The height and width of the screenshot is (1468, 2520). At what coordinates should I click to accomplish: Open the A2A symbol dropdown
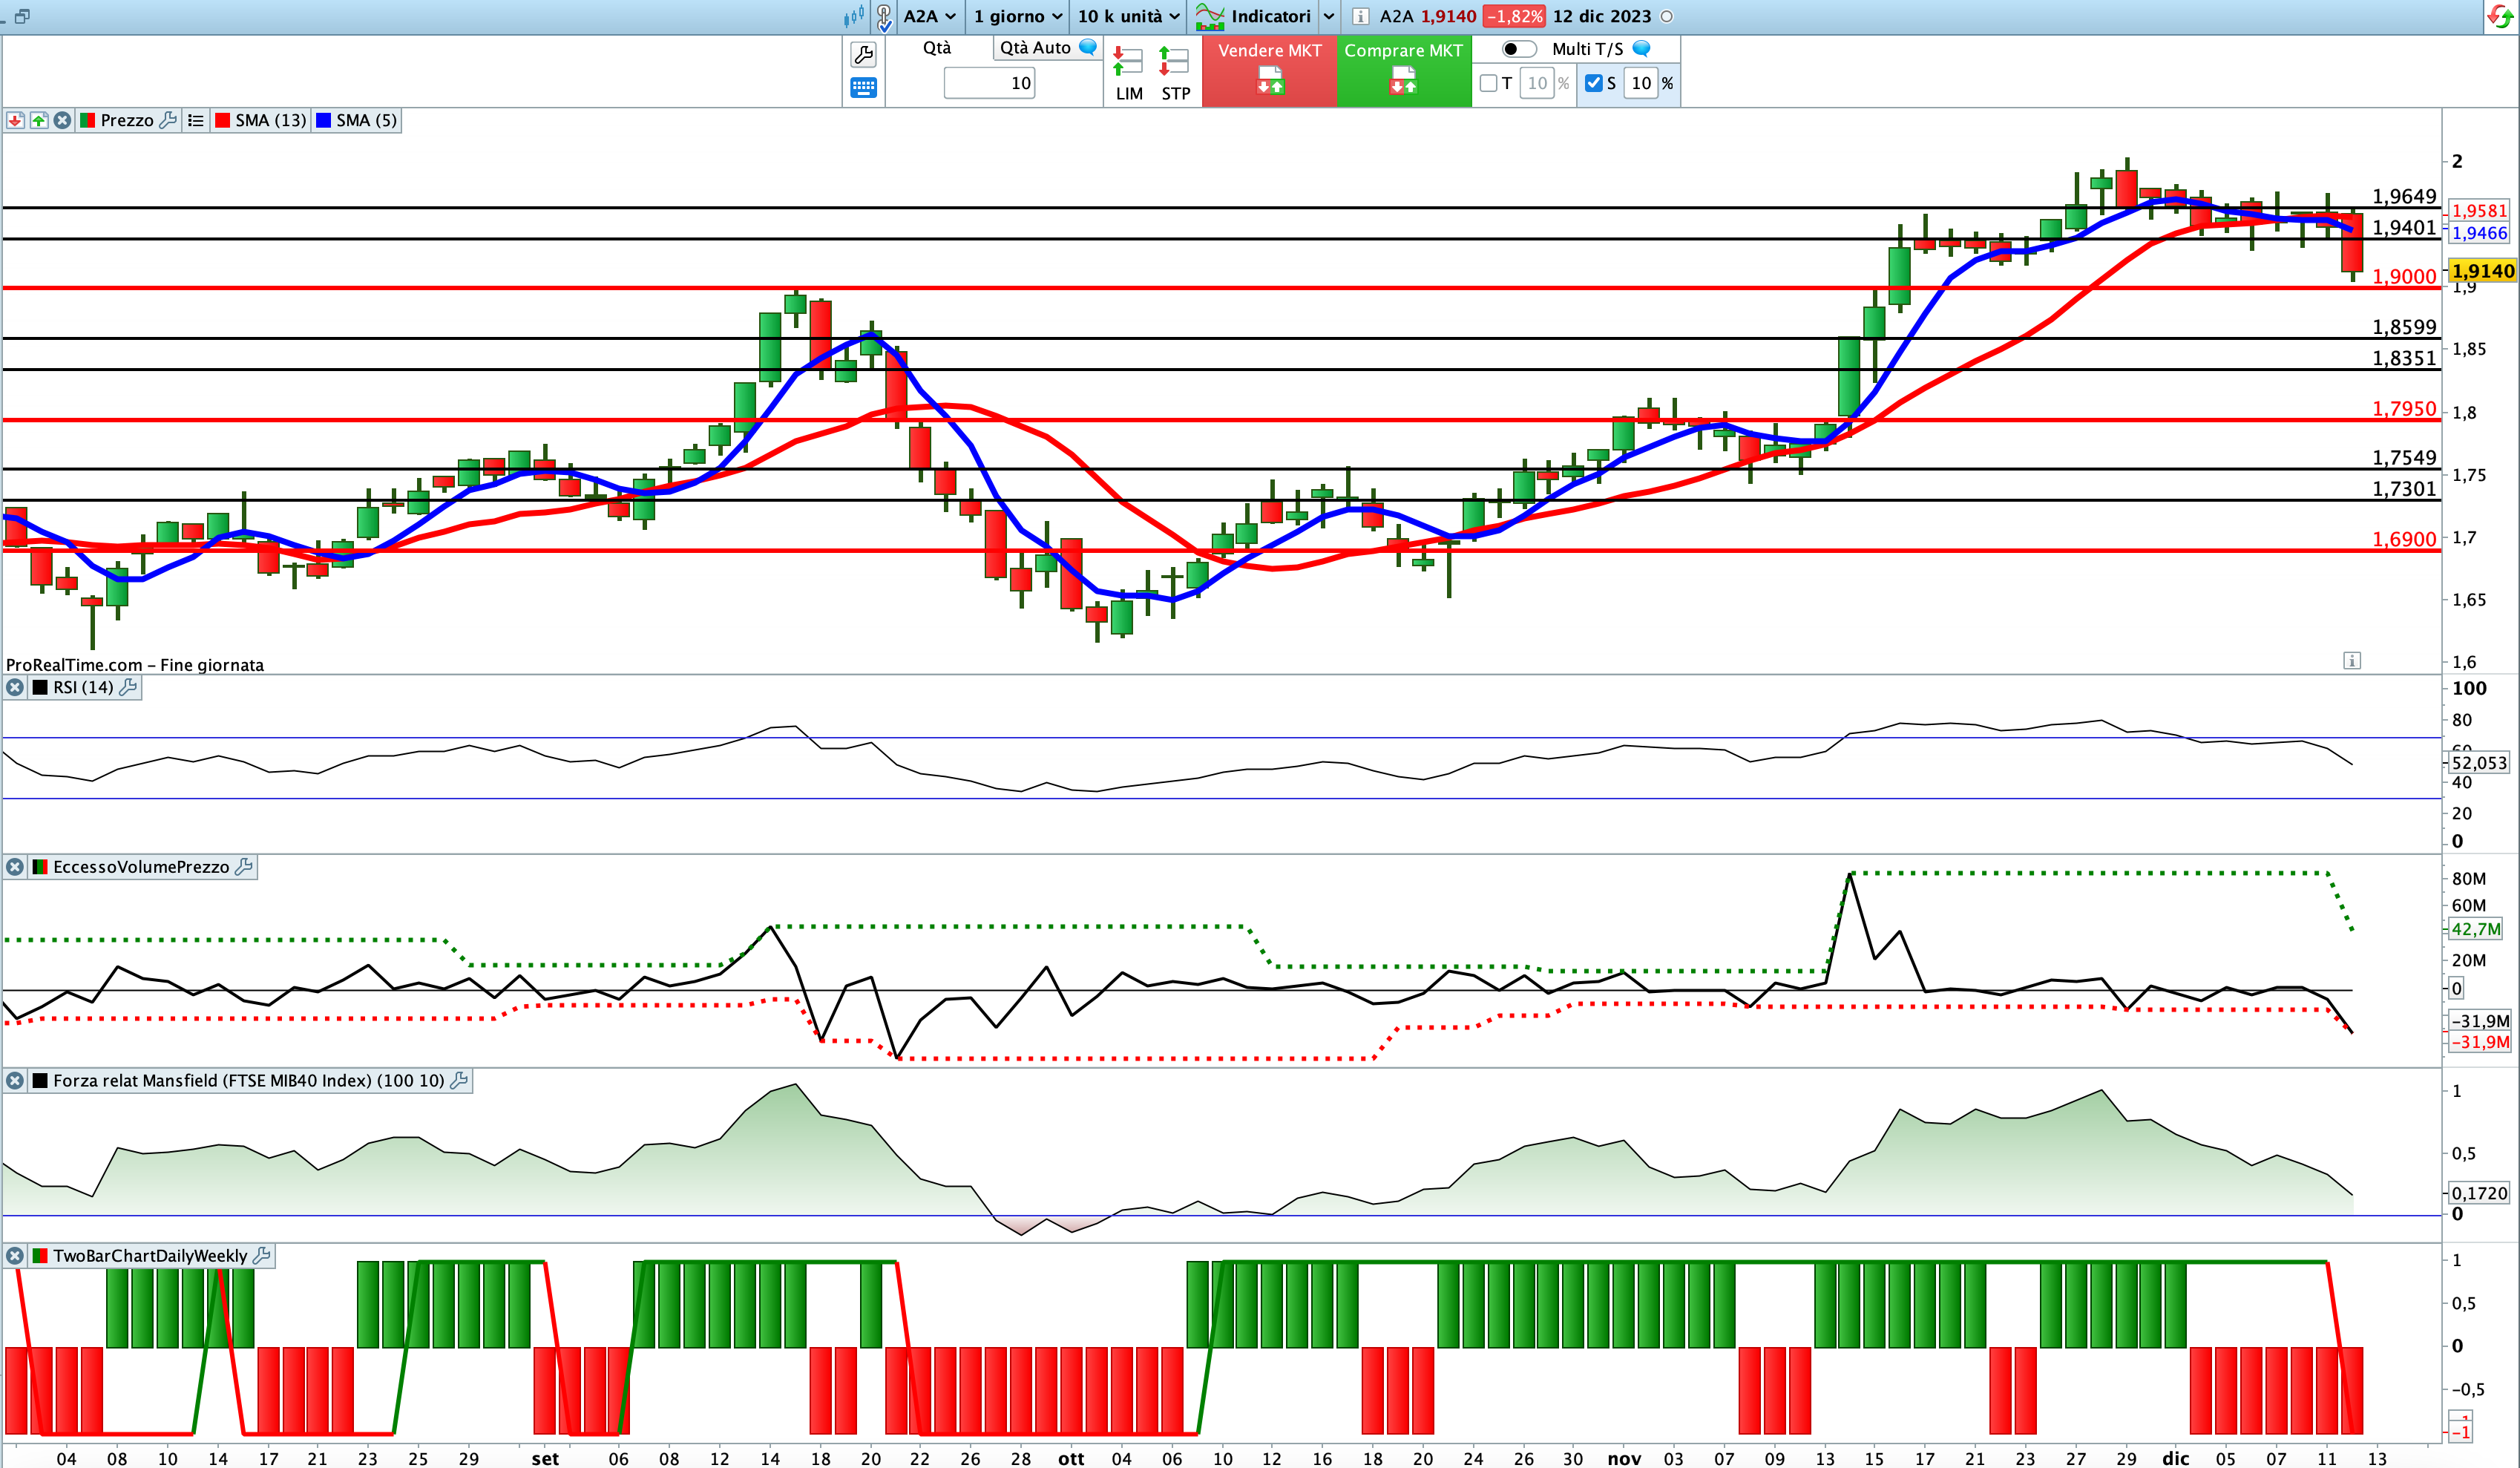[930, 16]
